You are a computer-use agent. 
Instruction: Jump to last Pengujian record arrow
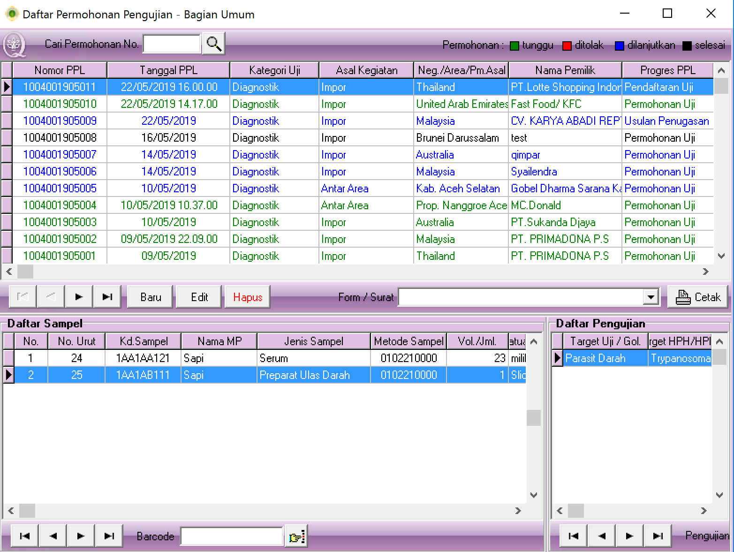pos(658,536)
